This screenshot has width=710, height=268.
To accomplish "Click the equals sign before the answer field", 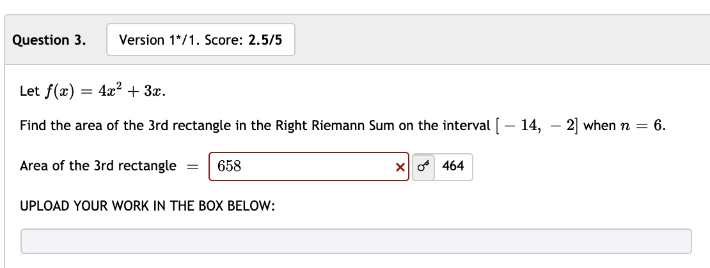I will coord(192,167).
